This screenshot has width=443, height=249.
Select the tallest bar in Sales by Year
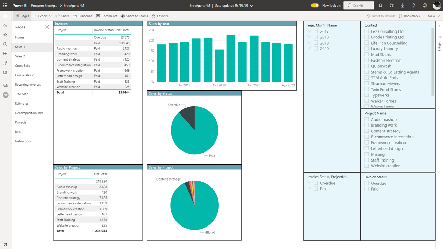pos(231,58)
